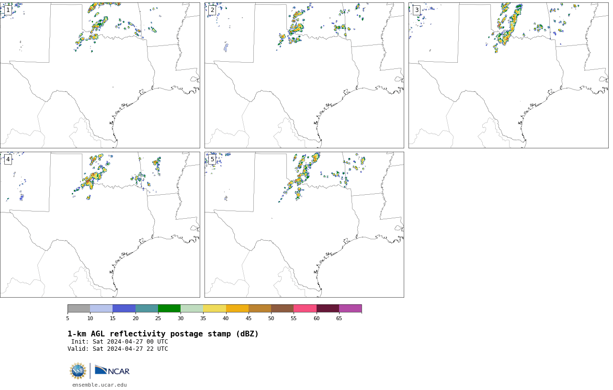The height and width of the screenshot is (390, 613).
Task: Open ensemble member 2 postage stamp map
Action: [x=304, y=75]
